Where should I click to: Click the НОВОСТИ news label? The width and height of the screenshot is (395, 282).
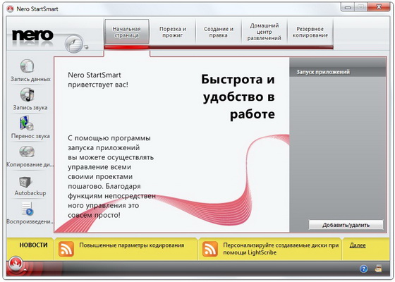click(x=34, y=245)
